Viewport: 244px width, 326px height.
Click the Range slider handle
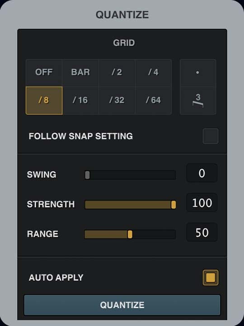(x=130, y=234)
